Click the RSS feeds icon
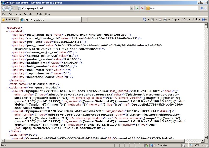Viewport: 209px width, 148px height. click(152, 20)
